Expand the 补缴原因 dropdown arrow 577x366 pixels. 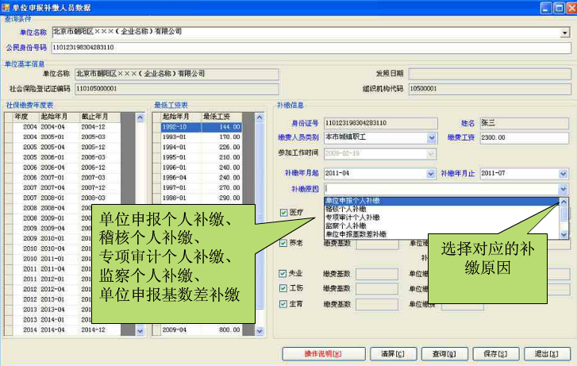pyautogui.click(x=563, y=189)
